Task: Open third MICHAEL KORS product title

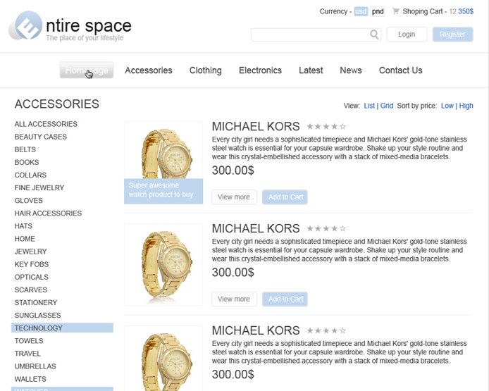Action: click(256, 330)
